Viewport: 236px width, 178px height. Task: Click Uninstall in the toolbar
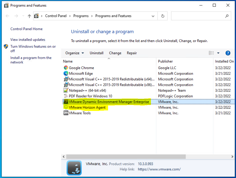[x=96, y=53]
